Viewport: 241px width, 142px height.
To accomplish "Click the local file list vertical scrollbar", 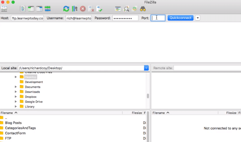I will pos(148,126).
